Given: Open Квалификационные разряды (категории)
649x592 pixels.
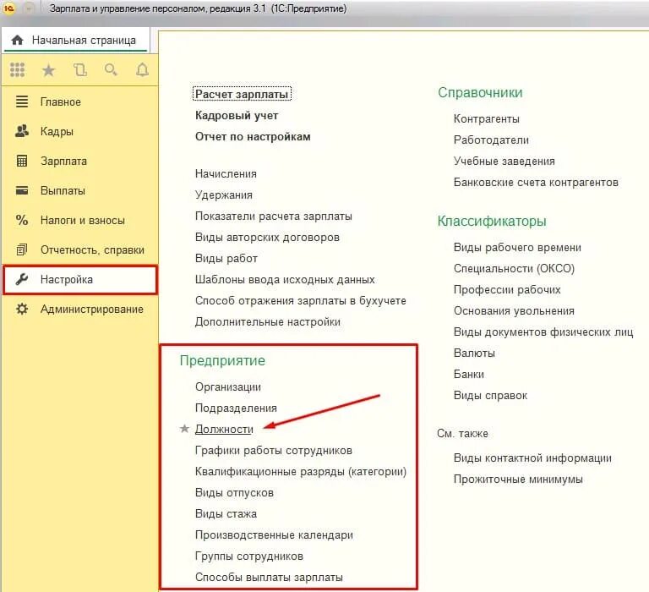Looking at the screenshot, I should [301, 471].
